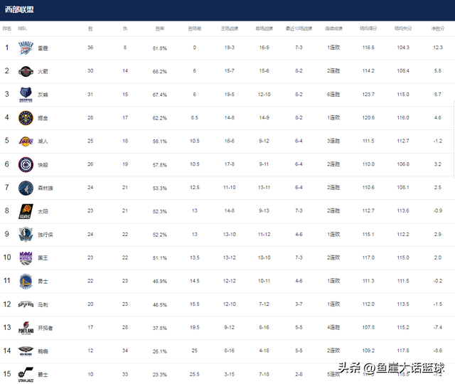Open the 掘金 team name link
The width and height of the screenshot is (455, 384).
click(43, 118)
